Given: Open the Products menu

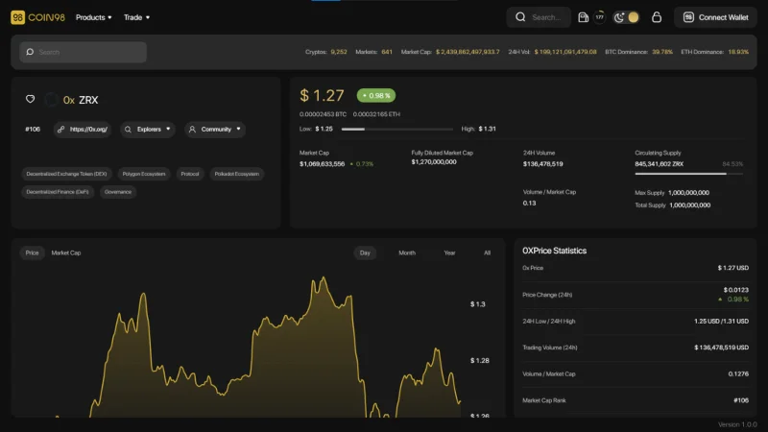Looking at the screenshot, I should (x=93, y=17).
